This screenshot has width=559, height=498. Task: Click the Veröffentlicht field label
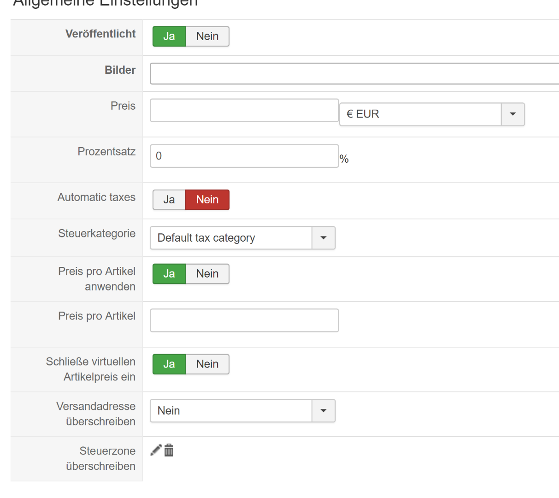coord(100,34)
